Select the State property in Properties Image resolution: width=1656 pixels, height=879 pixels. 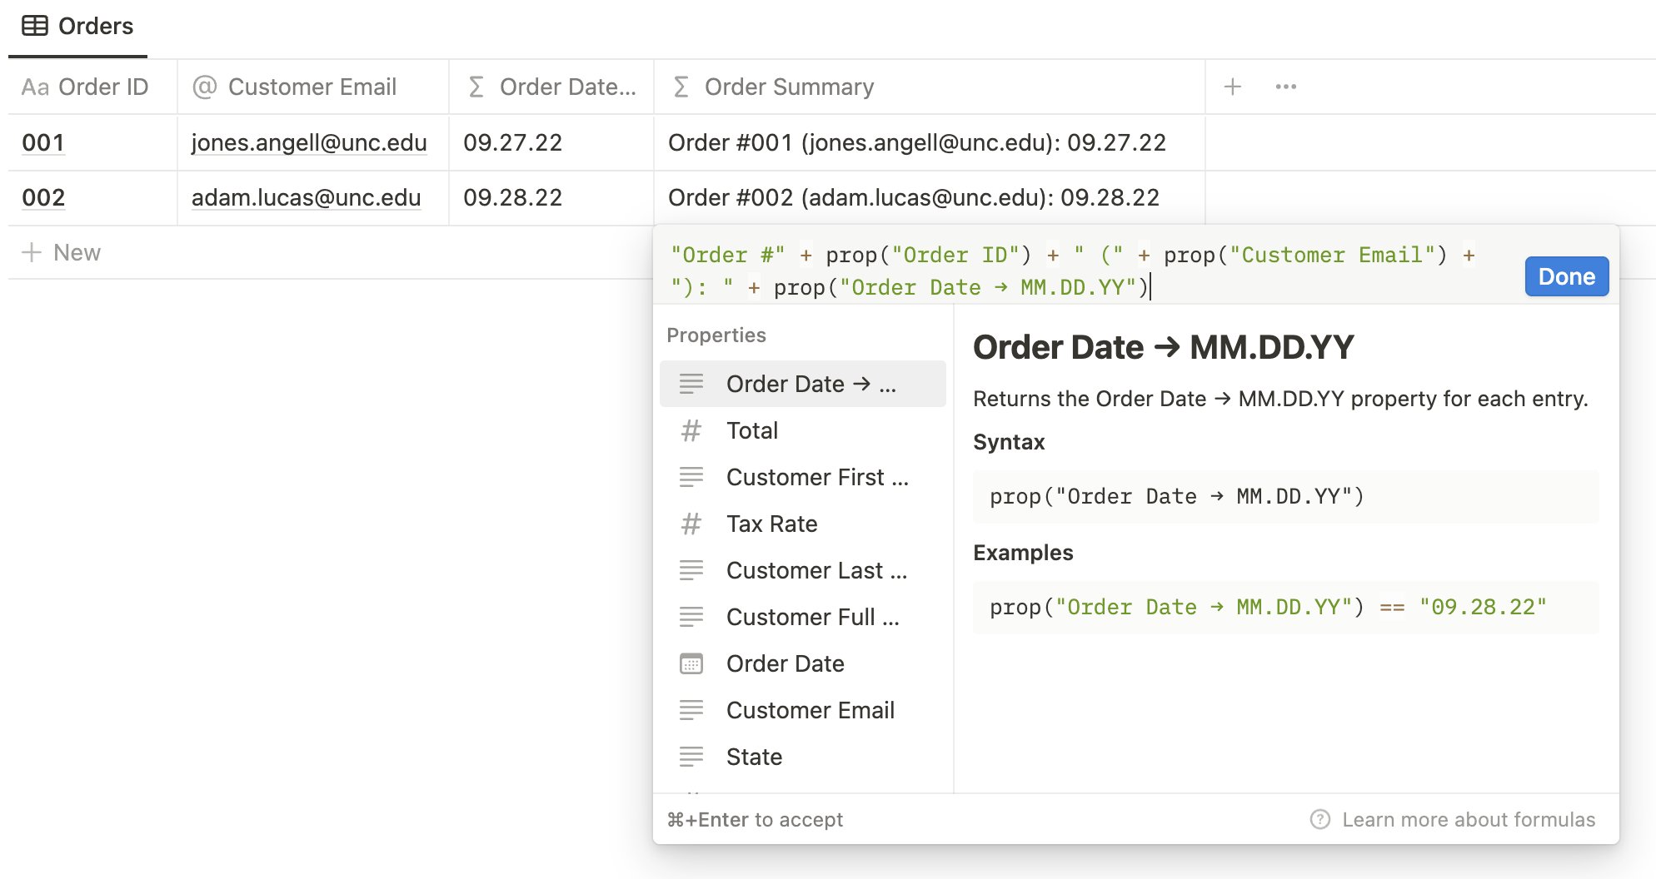point(754,757)
